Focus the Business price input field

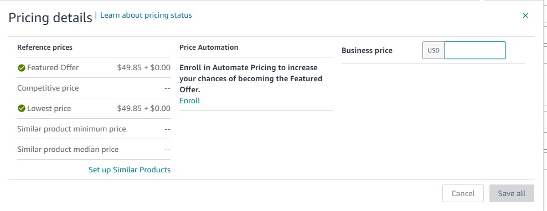[474, 50]
